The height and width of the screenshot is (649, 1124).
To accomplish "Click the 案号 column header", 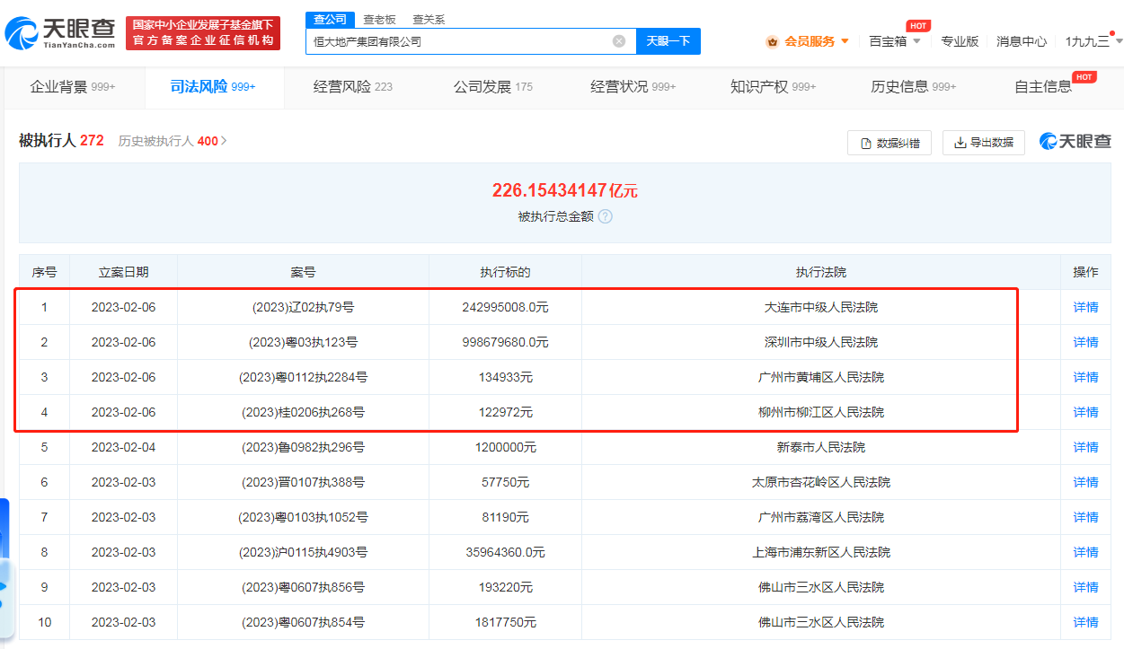I will (303, 272).
